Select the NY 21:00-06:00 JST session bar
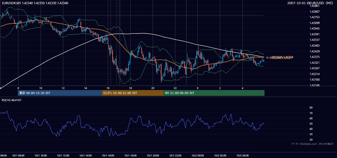Image resolution: width=337 pixels, height=158 pixels. pos(214,93)
